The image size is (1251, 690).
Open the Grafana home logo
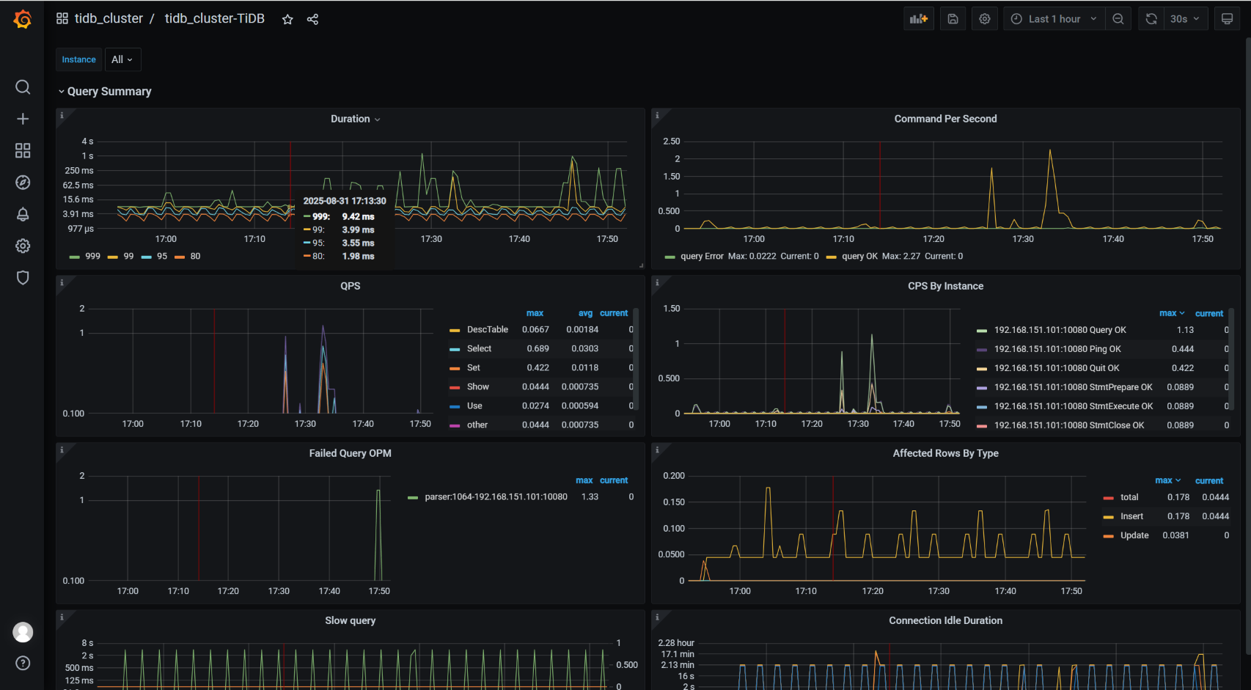[x=23, y=19]
